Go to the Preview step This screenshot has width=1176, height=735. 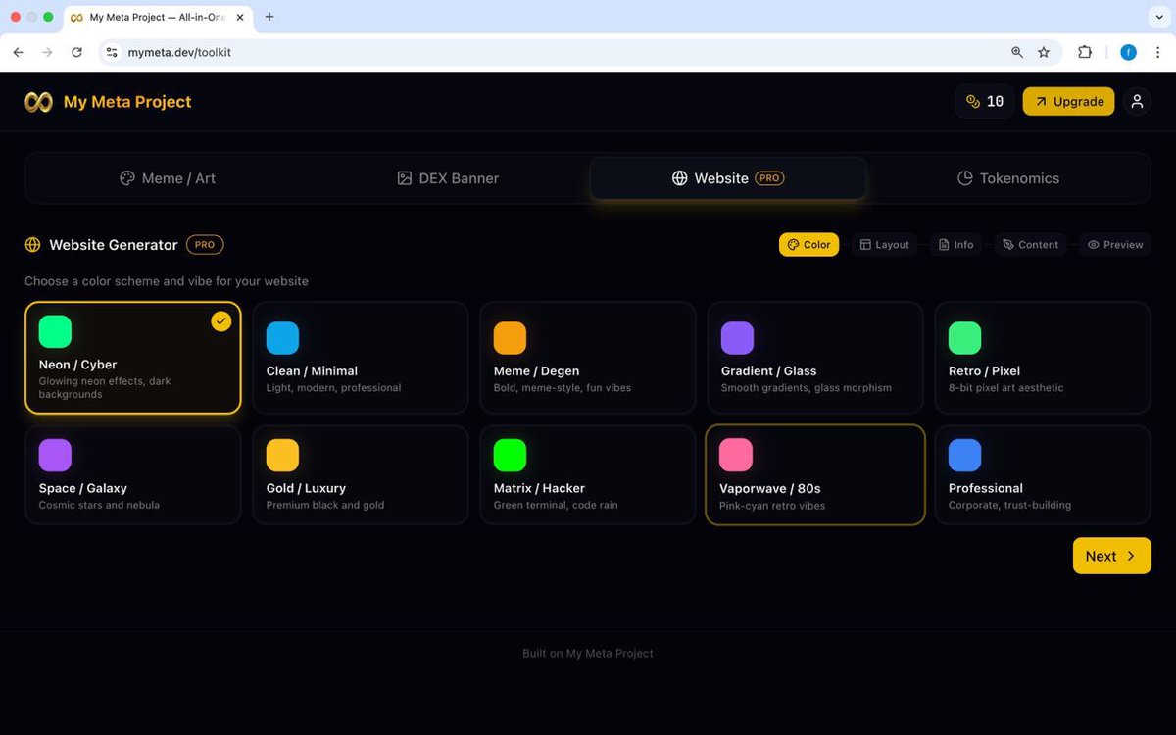[1114, 245]
